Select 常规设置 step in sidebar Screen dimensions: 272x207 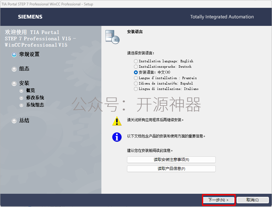(x=26, y=54)
